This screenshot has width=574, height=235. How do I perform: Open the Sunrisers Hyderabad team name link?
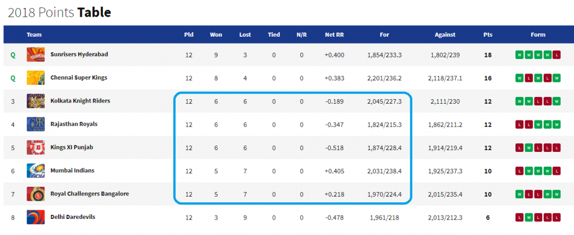tap(79, 54)
